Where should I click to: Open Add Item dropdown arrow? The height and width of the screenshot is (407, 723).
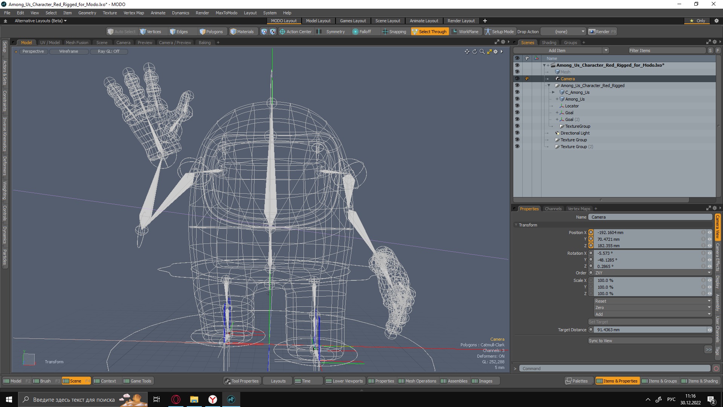pyautogui.click(x=606, y=50)
